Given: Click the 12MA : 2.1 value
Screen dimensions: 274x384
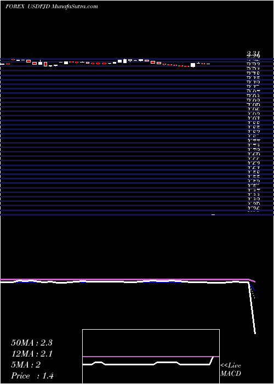Looking at the screenshot, I should pos(32,354).
